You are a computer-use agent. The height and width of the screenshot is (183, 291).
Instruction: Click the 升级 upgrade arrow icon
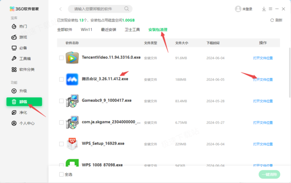(x=14, y=91)
